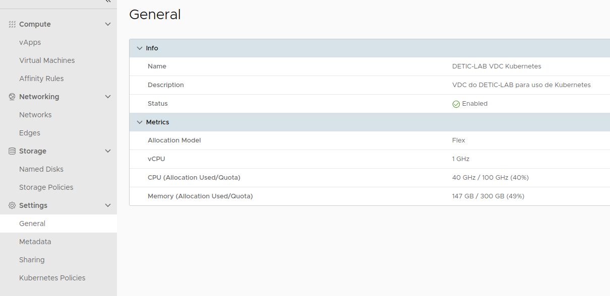Open Affinity Rules
Screen dimensions: 610x296
41,79
